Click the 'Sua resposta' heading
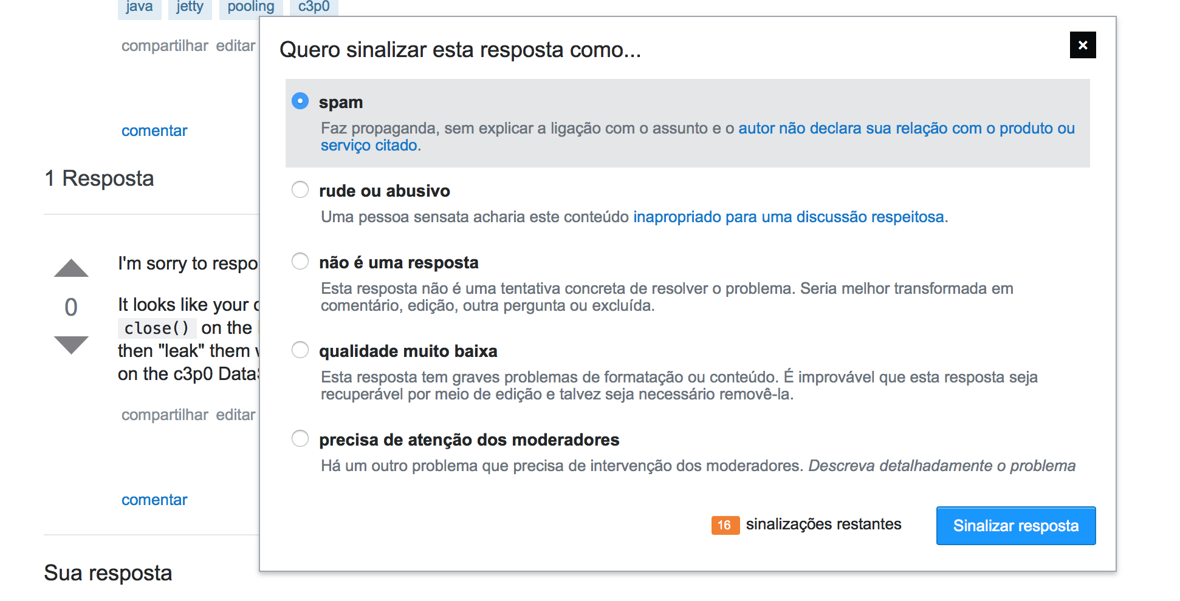The width and height of the screenshot is (1180, 601). [x=108, y=572]
